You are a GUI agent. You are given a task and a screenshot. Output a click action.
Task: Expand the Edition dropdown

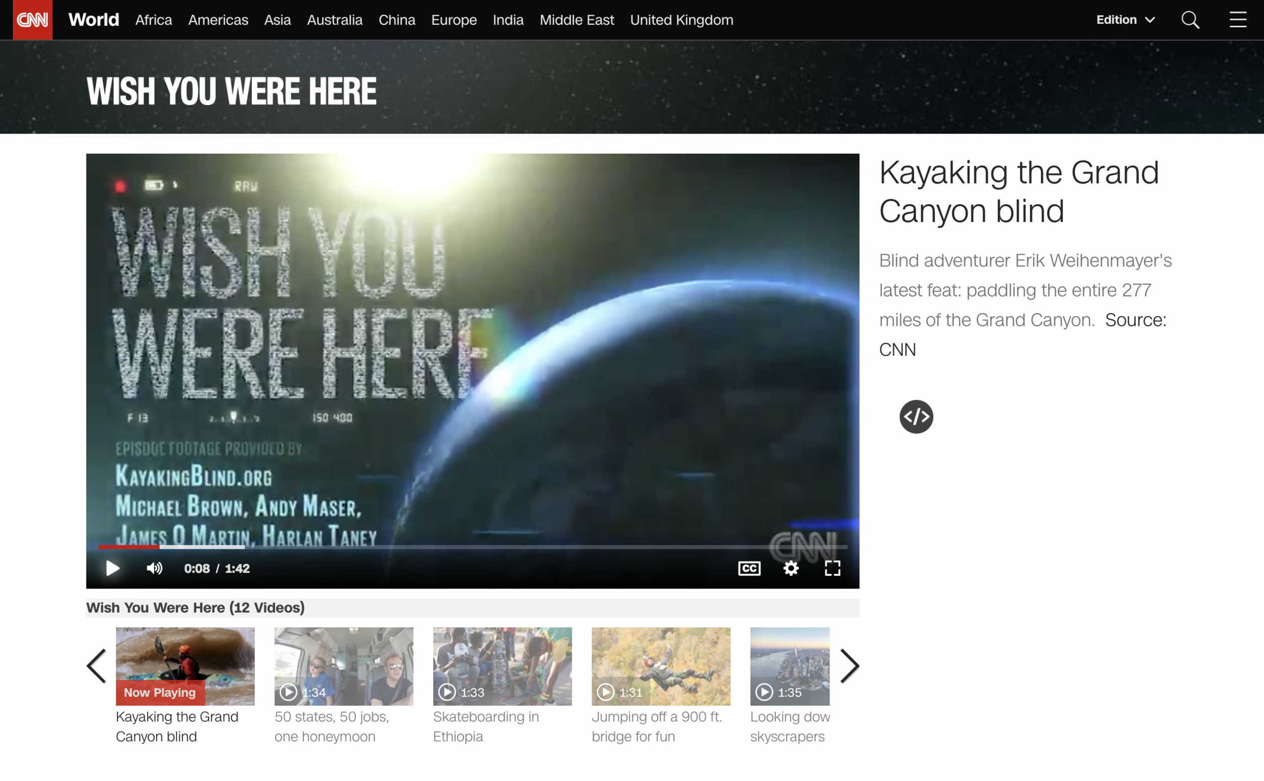tap(1125, 20)
